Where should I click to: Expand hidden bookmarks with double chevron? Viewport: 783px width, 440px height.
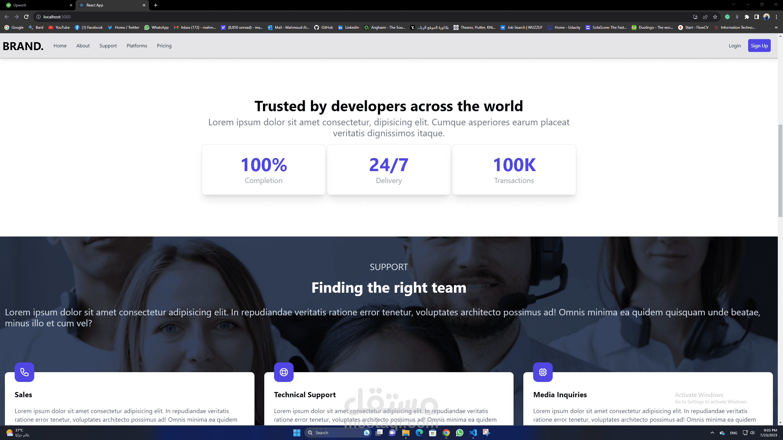776,28
